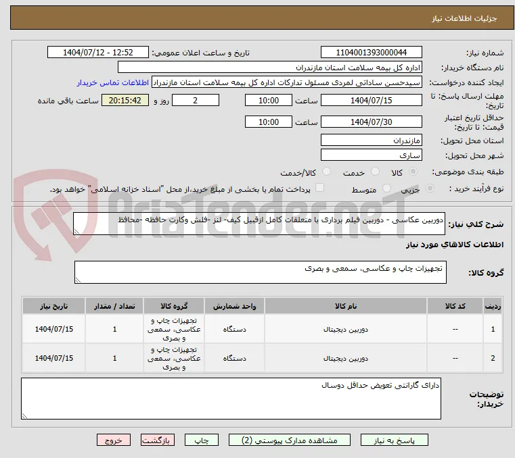Click جزئیات اطلاعات نیاز page header
The width and height of the screenshot is (515, 458).
click(x=464, y=18)
